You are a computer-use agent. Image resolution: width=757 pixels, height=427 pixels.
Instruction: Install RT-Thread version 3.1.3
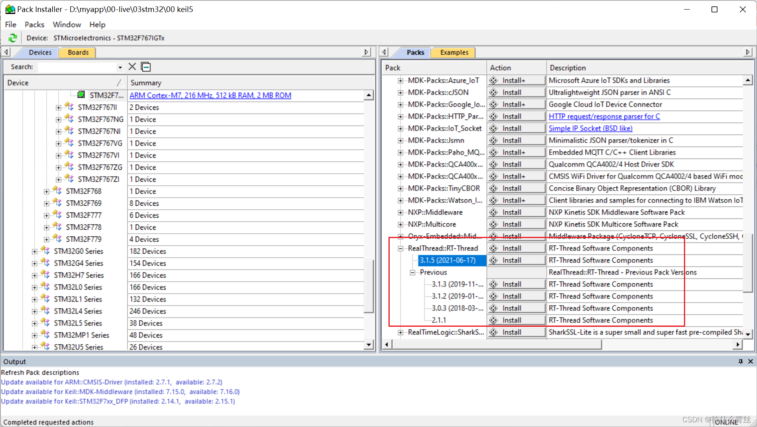516,284
